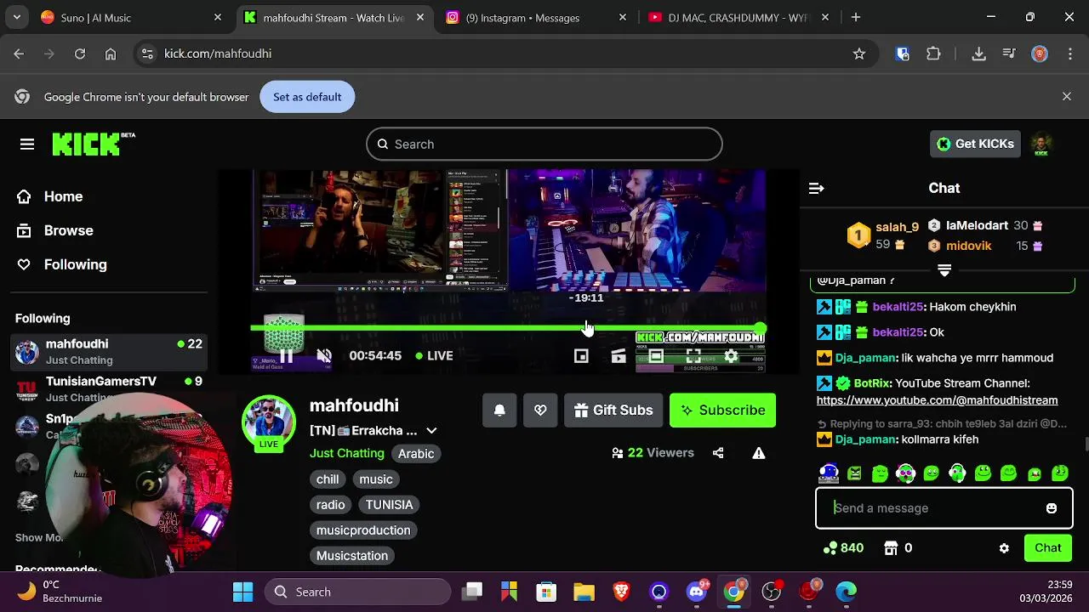
Task: Click midovik in gifter leaderboard
Action: click(984, 246)
